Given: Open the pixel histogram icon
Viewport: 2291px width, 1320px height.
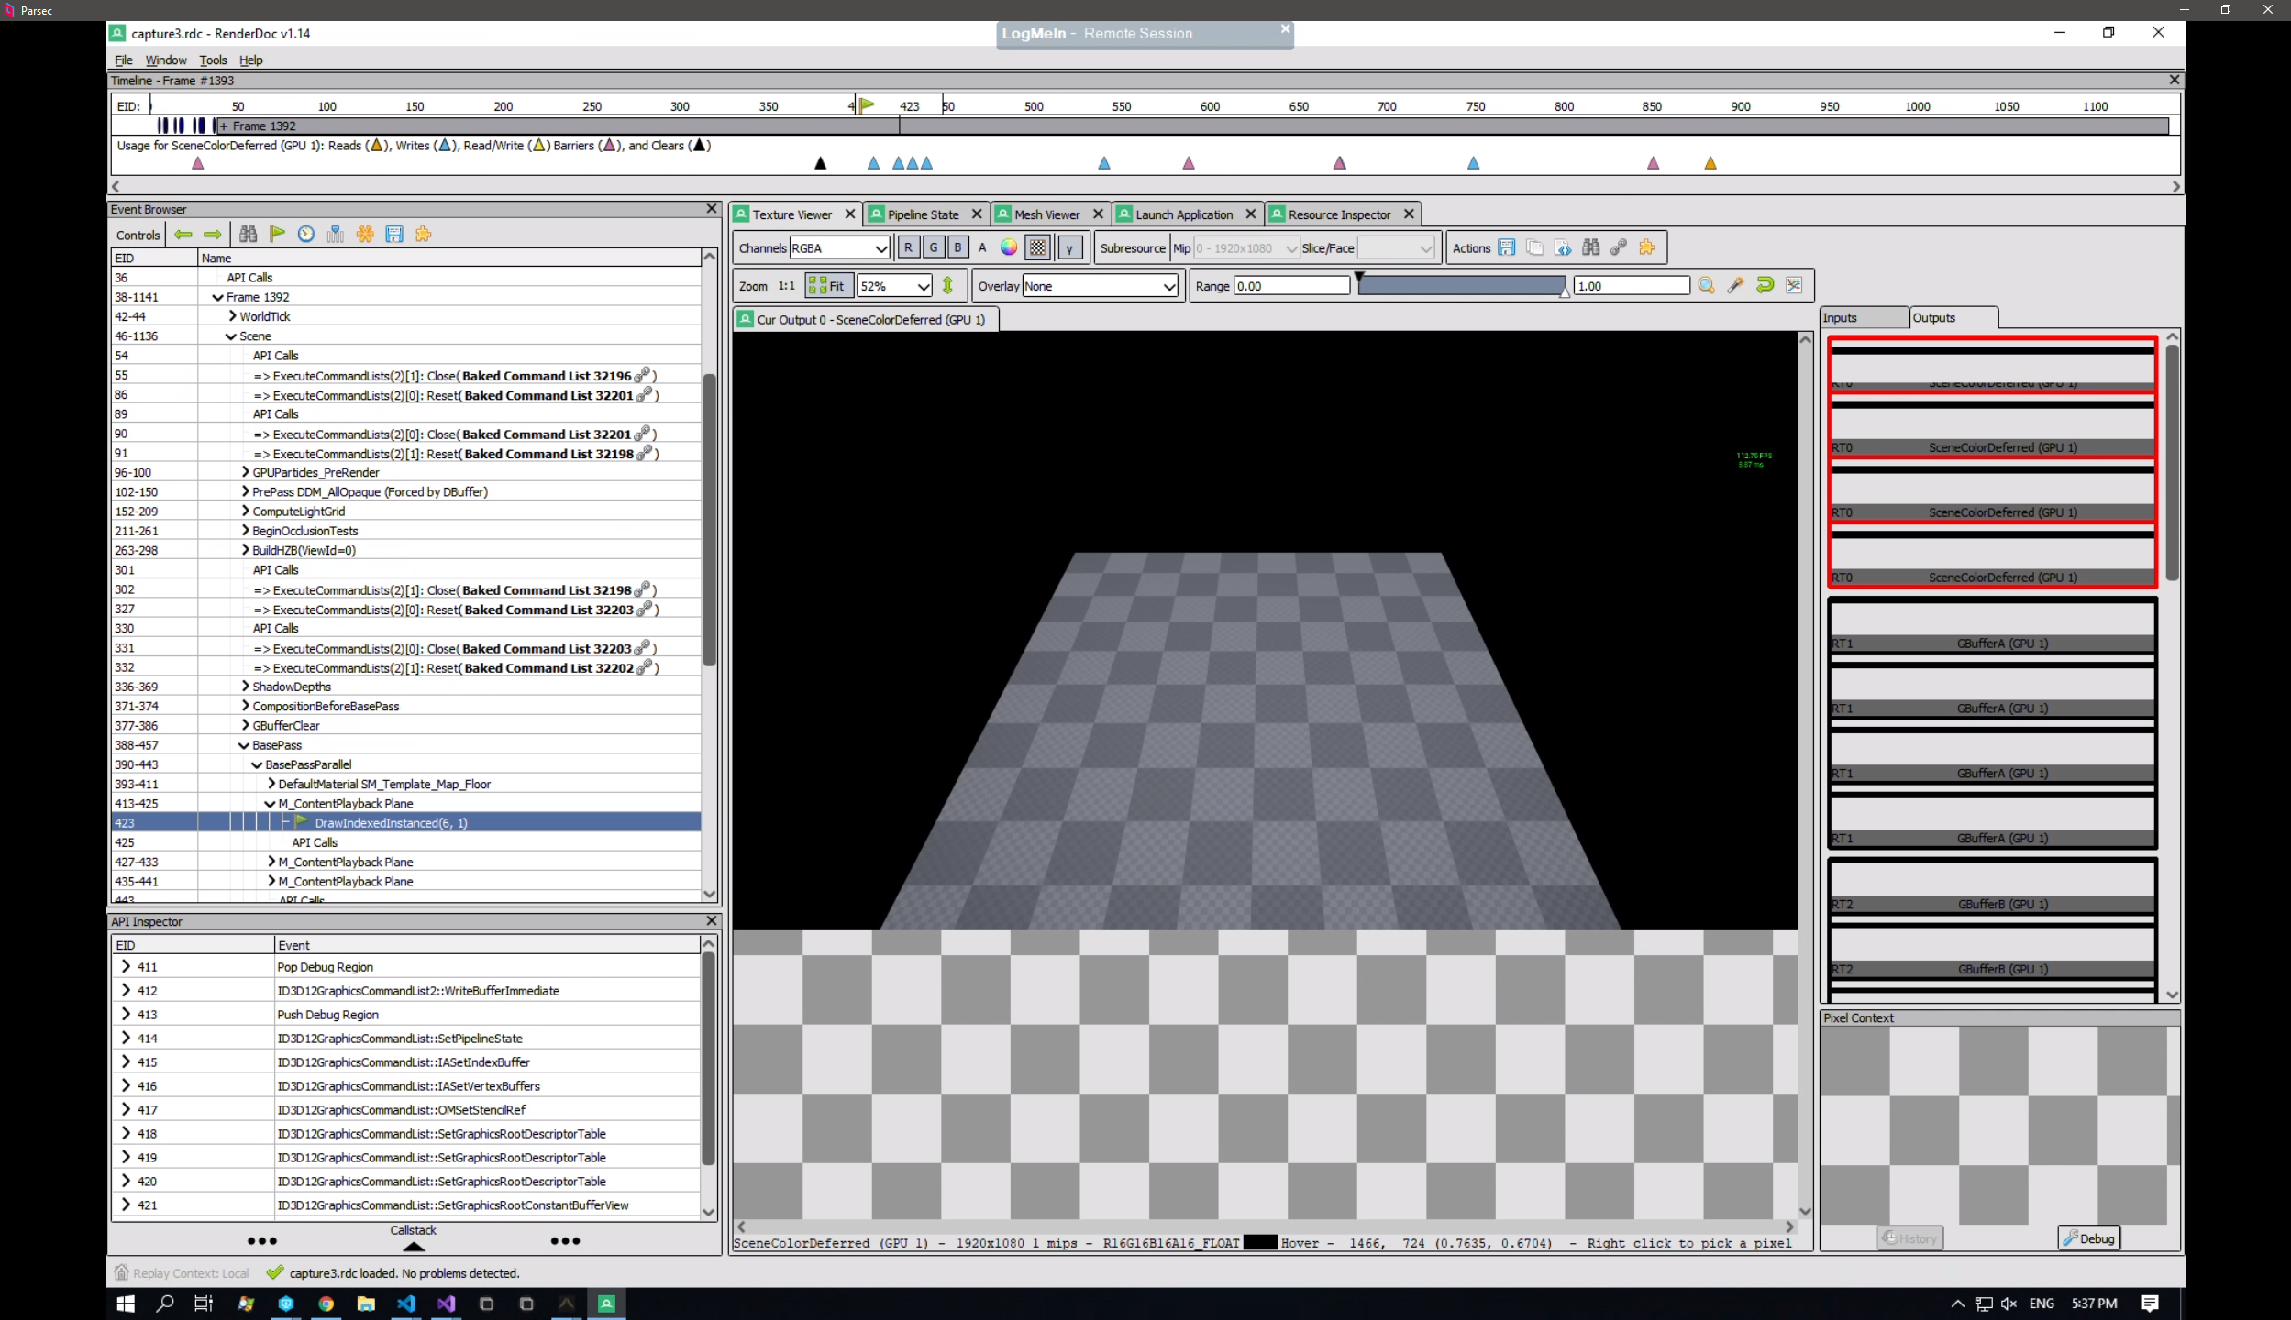Looking at the screenshot, I should [x=1795, y=285].
